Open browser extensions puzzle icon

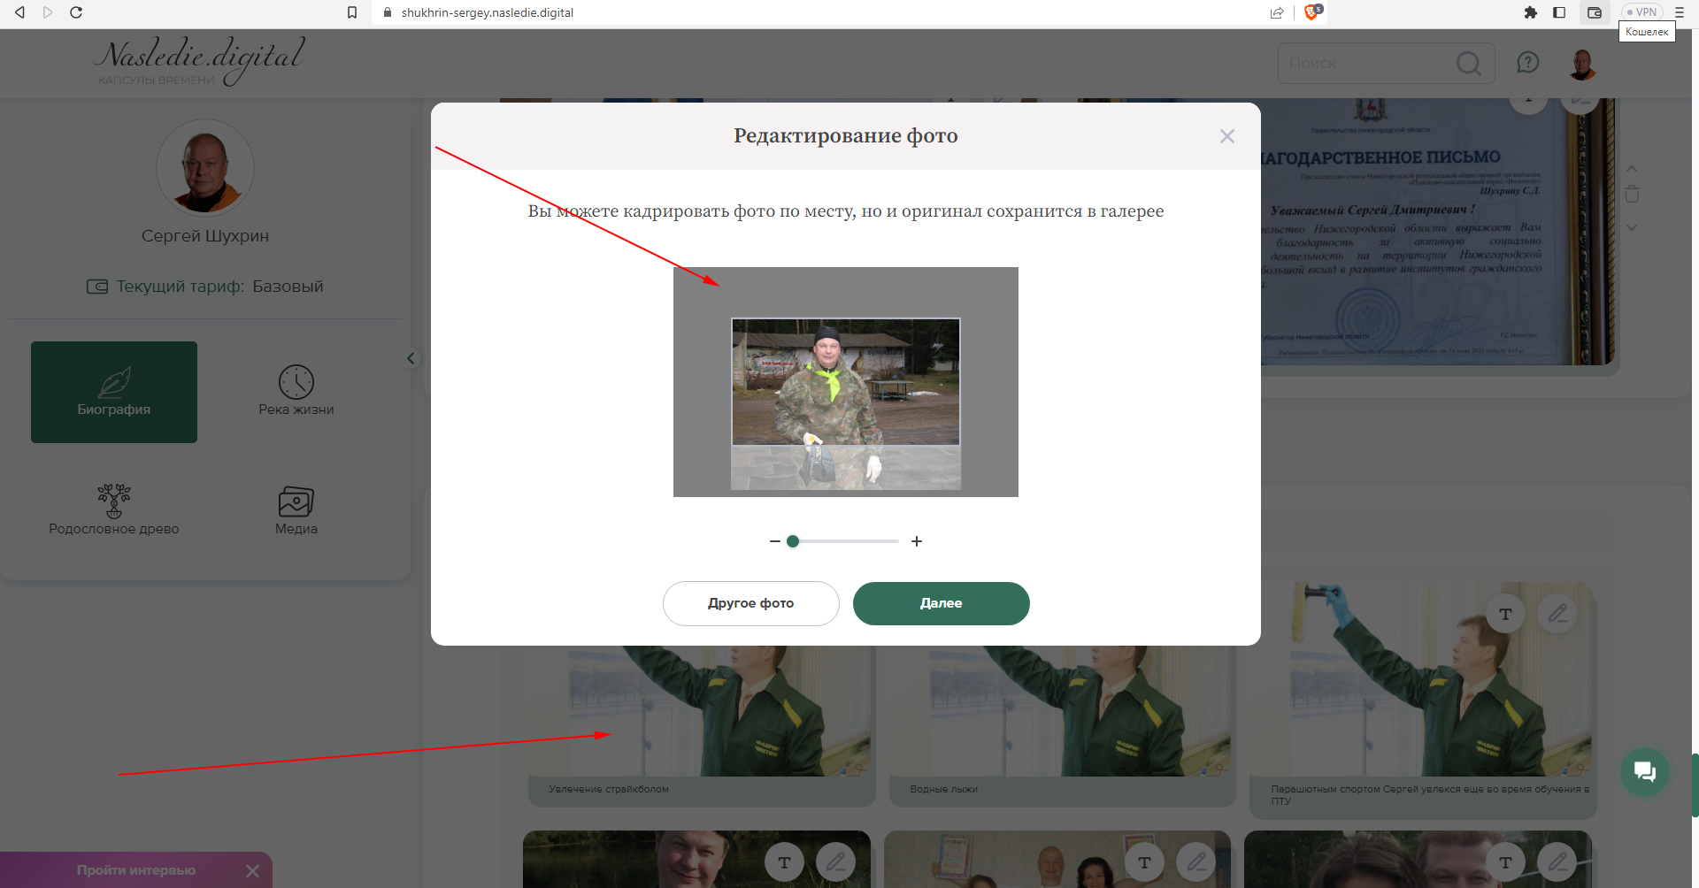tap(1530, 12)
